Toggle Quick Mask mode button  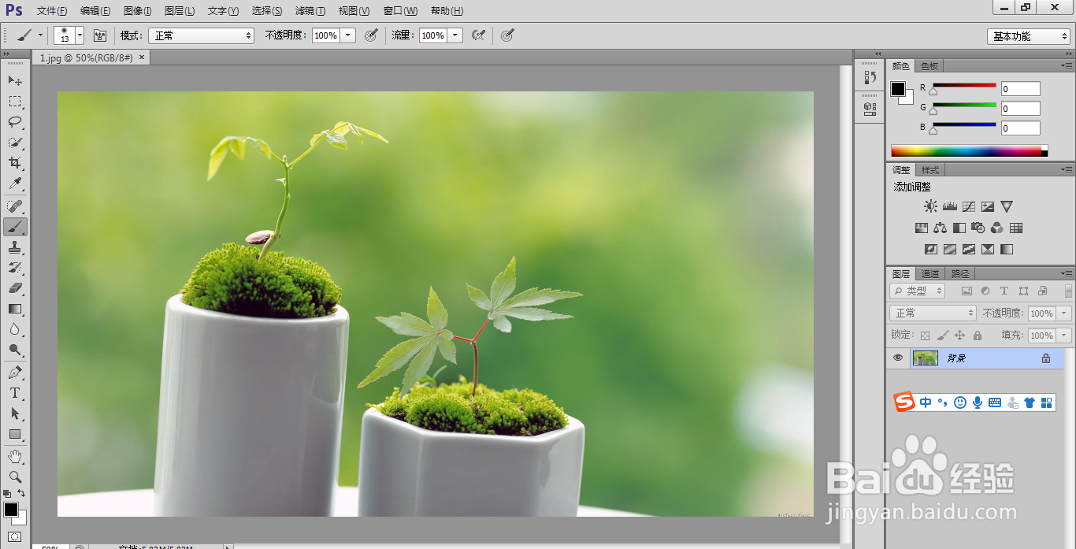point(15,536)
